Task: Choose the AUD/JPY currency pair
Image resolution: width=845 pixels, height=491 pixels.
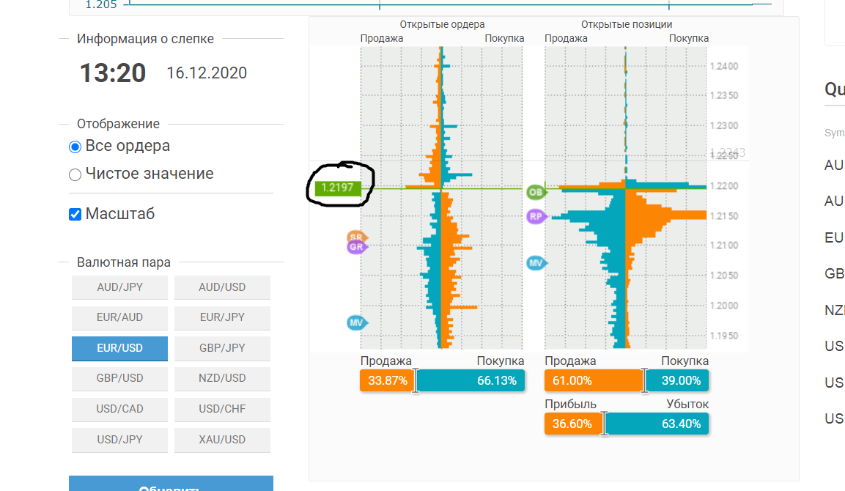Action: 119,287
